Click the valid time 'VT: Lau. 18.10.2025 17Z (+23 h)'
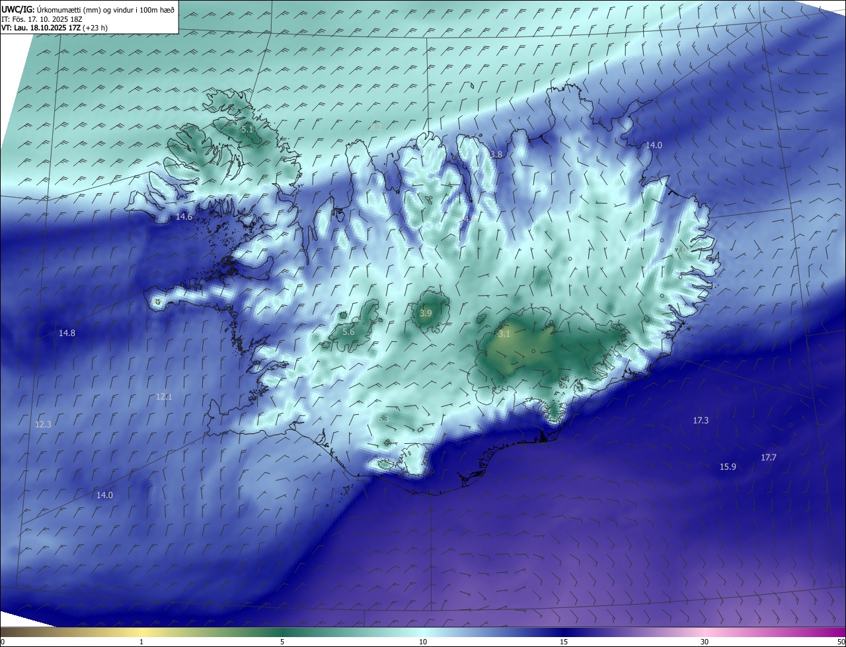Image resolution: width=846 pixels, height=647 pixels. (x=54, y=28)
